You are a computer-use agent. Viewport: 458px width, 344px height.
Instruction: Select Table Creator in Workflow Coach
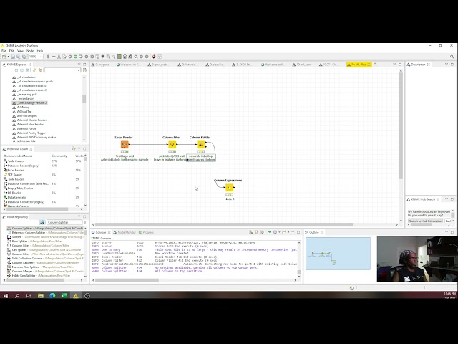pos(16,162)
